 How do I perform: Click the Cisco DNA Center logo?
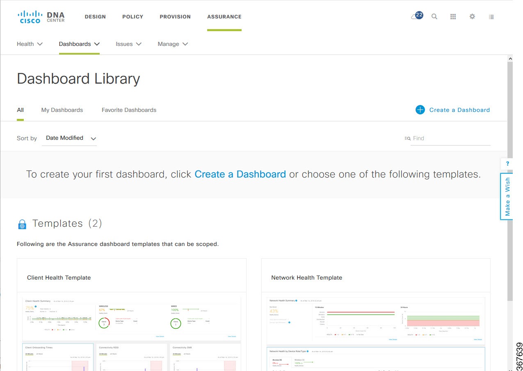coord(41,17)
